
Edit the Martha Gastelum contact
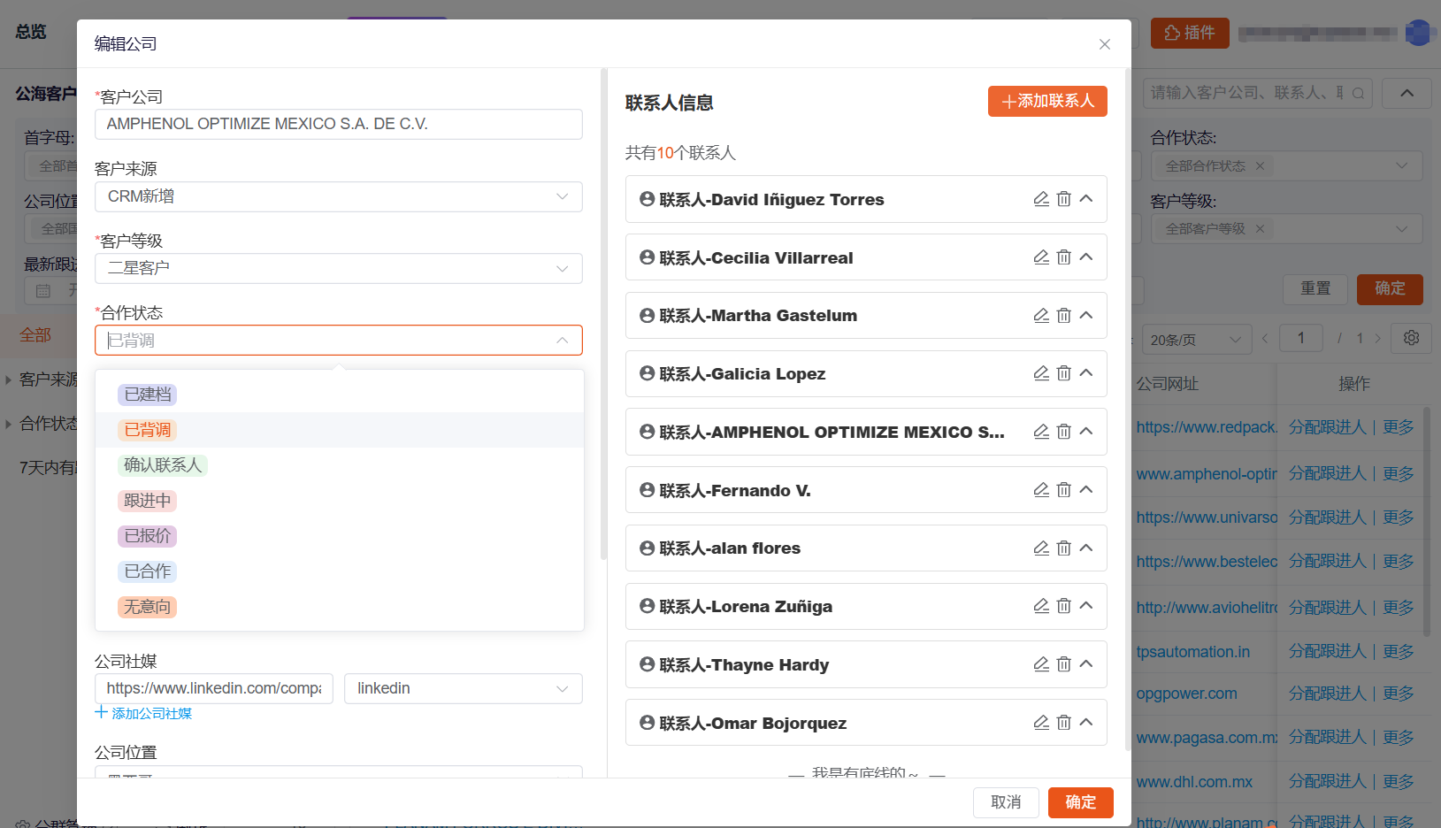pyautogui.click(x=1040, y=315)
